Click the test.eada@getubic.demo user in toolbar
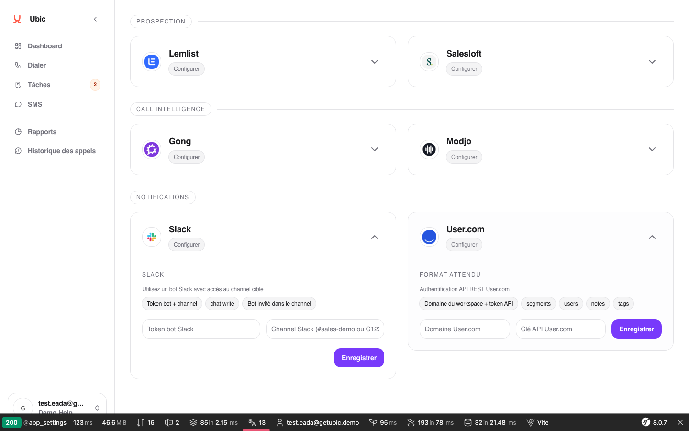 (318, 422)
